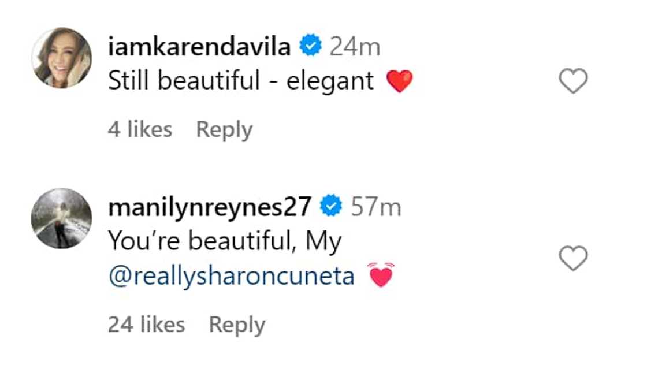Image resolution: width=647 pixels, height=365 pixels.
Task: Open iamkarendavila's profile picture
Action: (61, 58)
